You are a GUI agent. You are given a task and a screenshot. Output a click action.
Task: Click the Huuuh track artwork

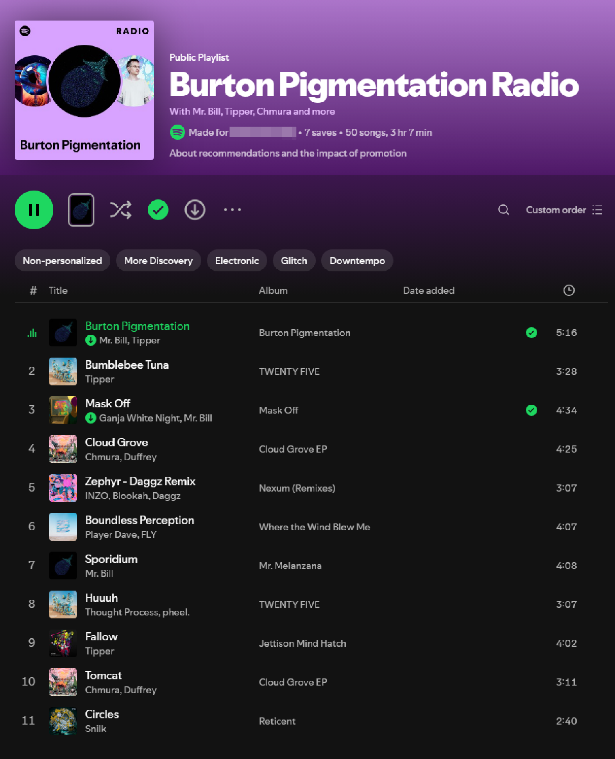point(63,604)
